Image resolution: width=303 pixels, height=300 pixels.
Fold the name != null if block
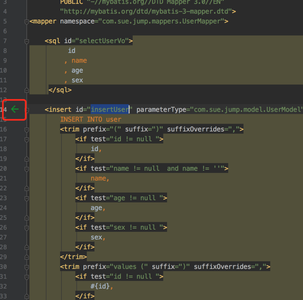(x=27, y=169)
